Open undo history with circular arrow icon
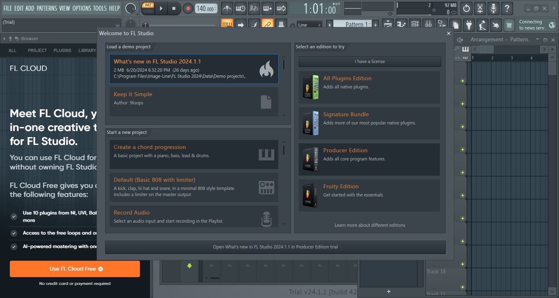559x298 pixels. [x=467, y=8]
